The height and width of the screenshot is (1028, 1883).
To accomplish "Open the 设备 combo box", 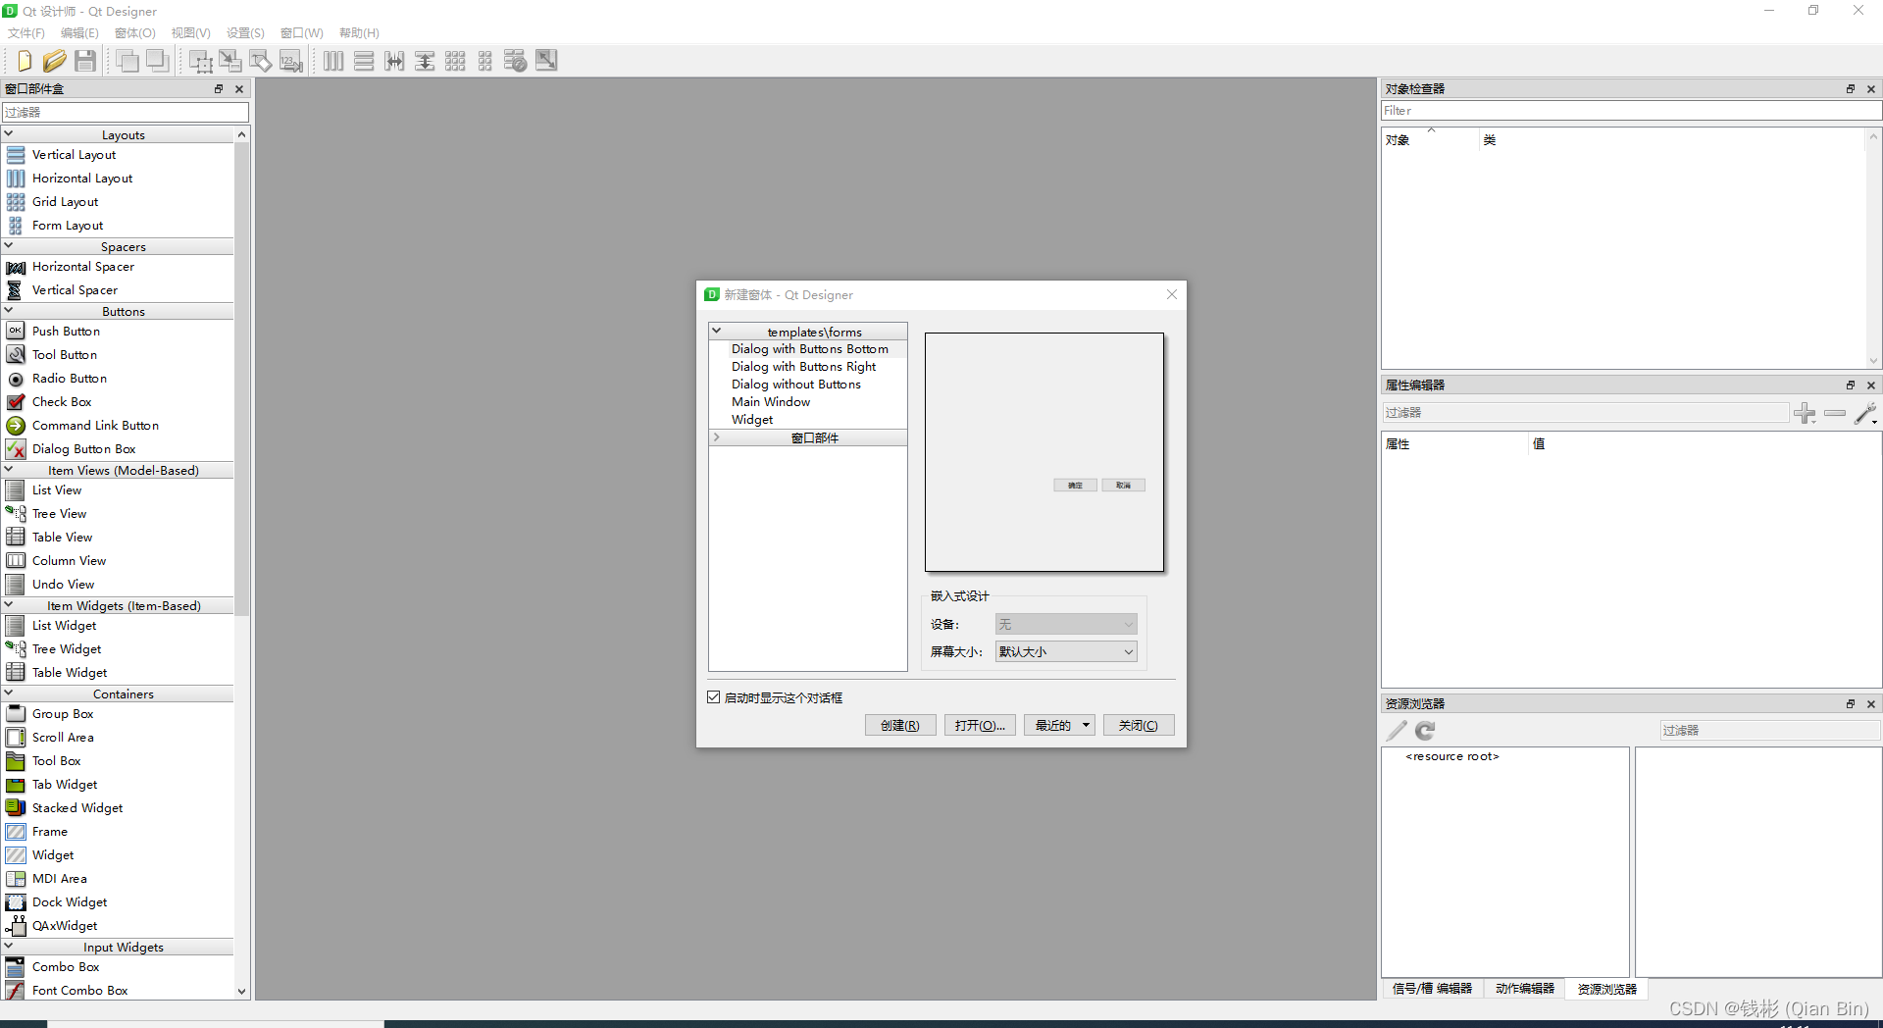I will [1066, 624].
